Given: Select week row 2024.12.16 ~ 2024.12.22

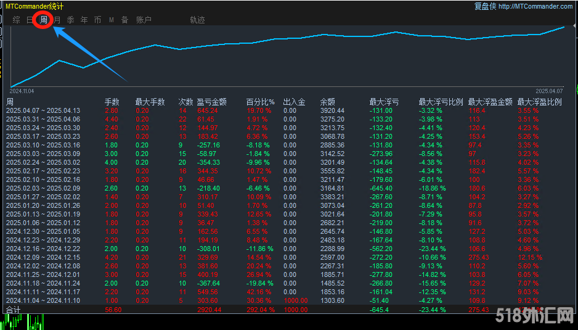Looking at the screenshot, I should point(289,249).
